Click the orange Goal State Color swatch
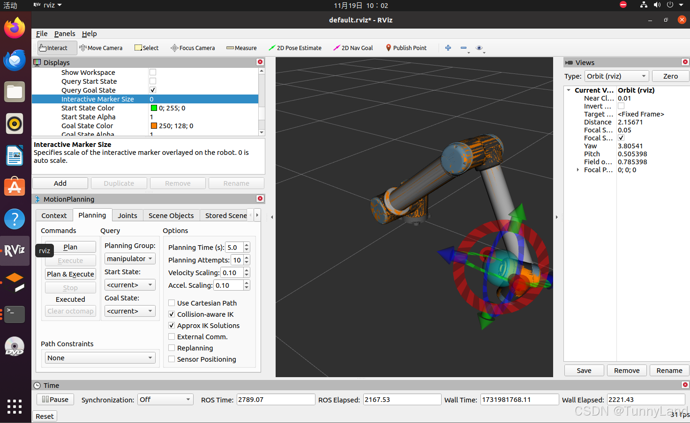The image size is (690, 423). point(154,126)
